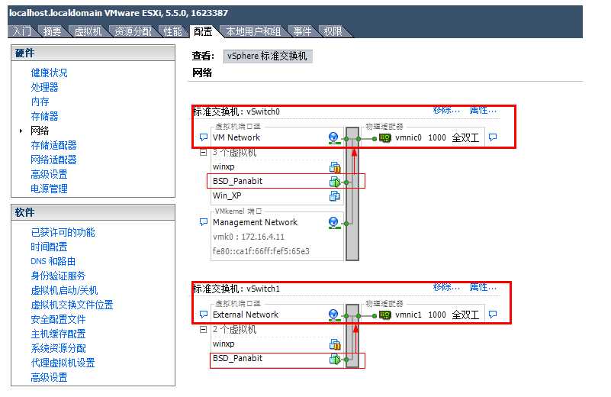Screen dimensions: 611x397
Task: Select the 配置 tab
Action: click(x=203, y=31)
